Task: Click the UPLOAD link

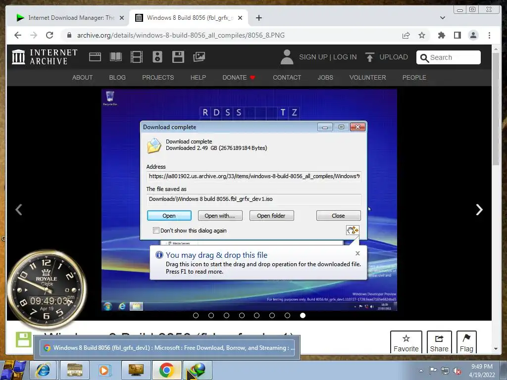Action: [x=394, y=57]
